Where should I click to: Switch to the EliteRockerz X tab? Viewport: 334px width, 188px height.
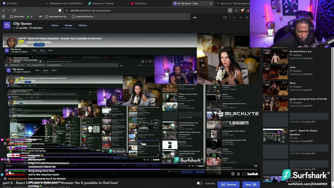tap(64, 3)
